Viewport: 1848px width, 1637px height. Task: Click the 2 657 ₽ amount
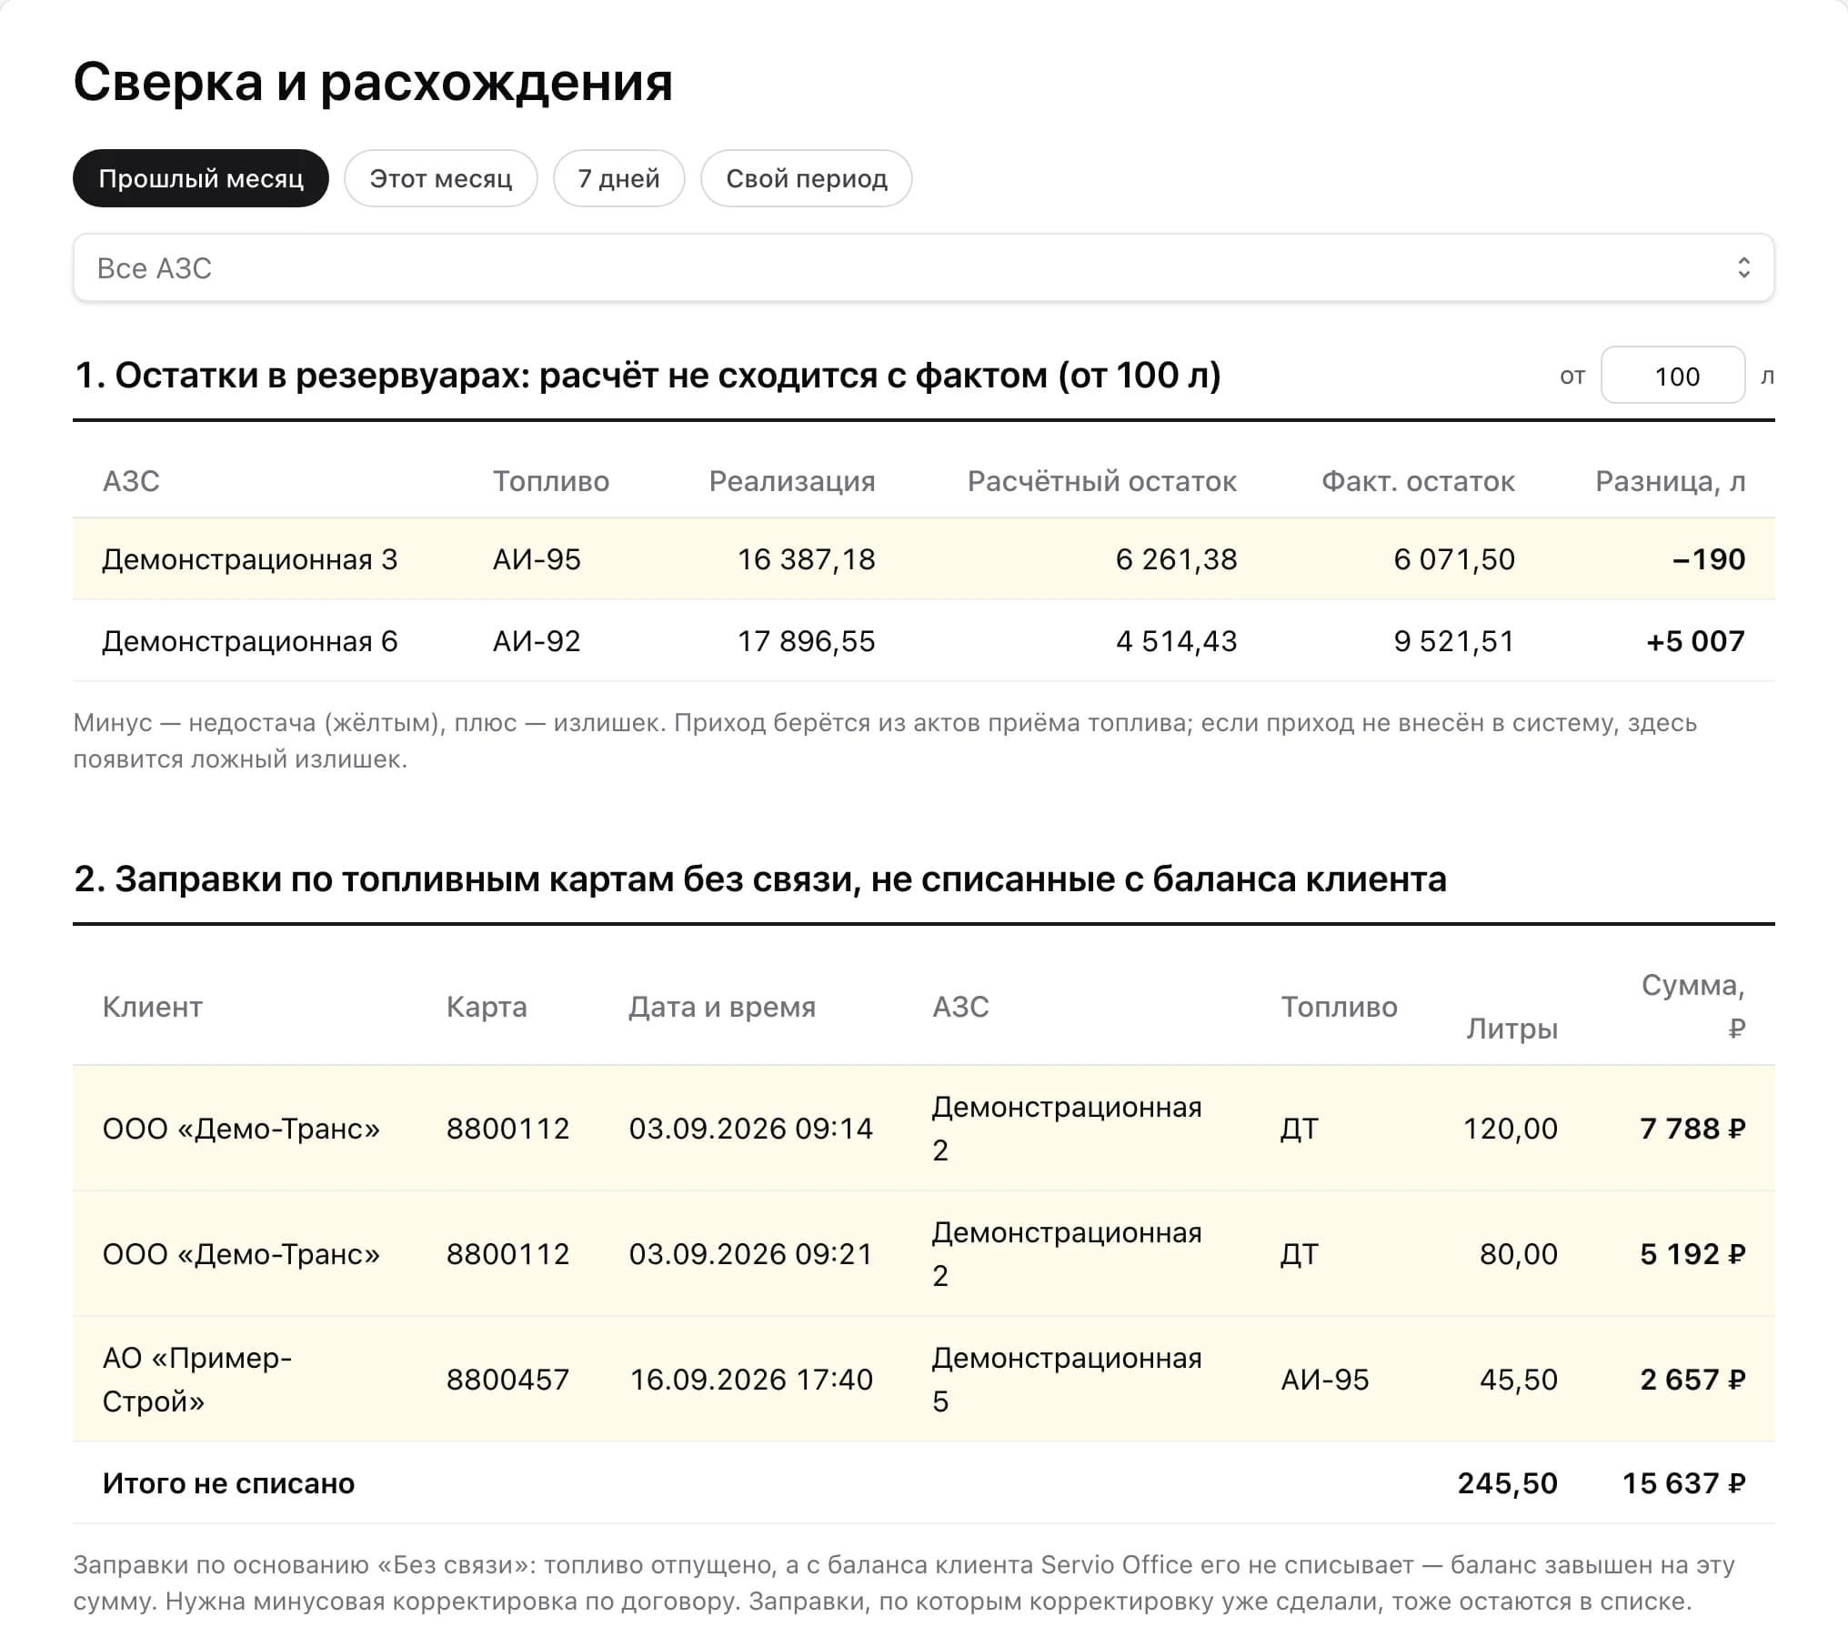(x=1692, y=1380)
